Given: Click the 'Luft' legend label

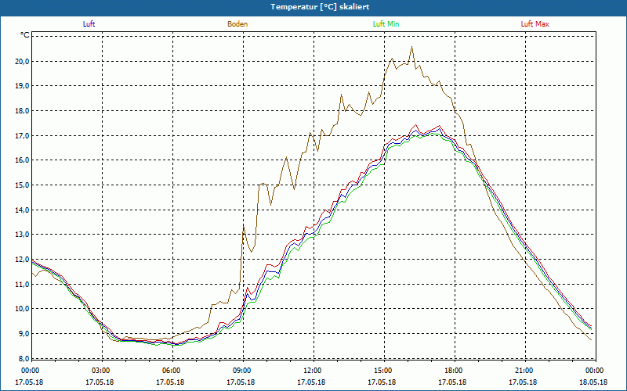Looking at the screenshot, I should (89, 24).
